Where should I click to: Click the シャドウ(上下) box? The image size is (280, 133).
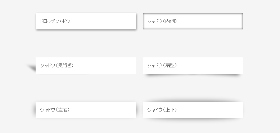pos(193,110)
